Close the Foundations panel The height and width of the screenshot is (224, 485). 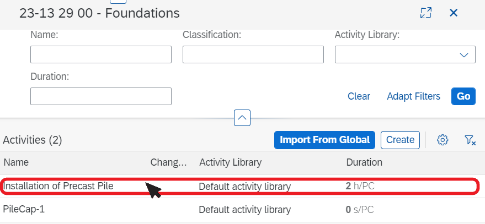point(454,13)
